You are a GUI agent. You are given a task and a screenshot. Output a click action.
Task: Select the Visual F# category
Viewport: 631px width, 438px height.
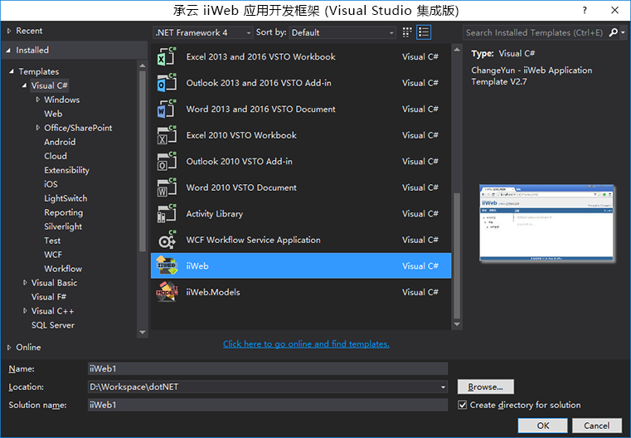[x=49, y=297]
